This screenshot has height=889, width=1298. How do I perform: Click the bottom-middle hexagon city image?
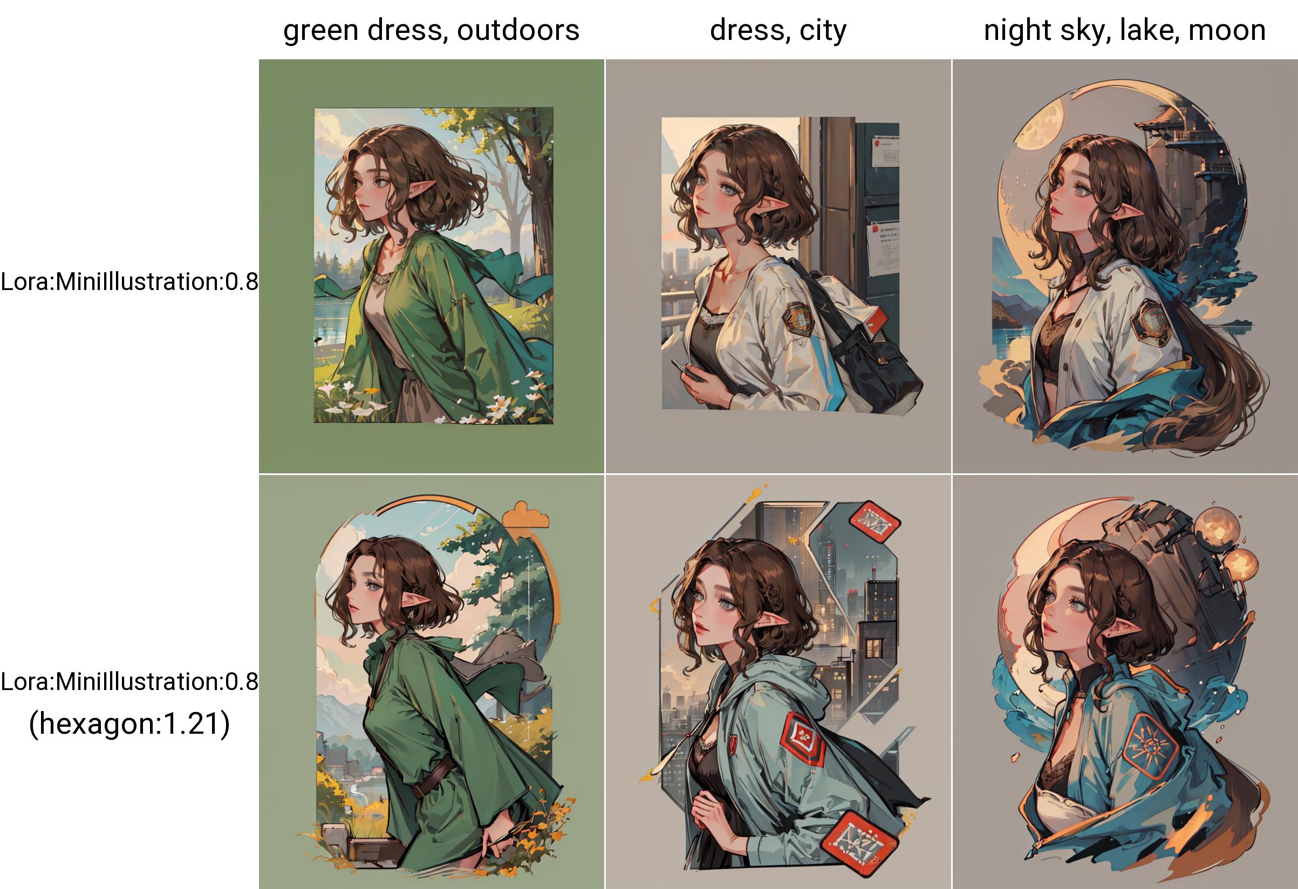(x=778, y=682)
